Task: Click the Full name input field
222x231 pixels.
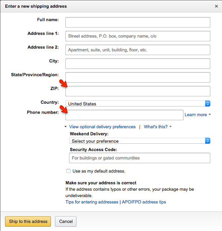Action: point(137,22)
